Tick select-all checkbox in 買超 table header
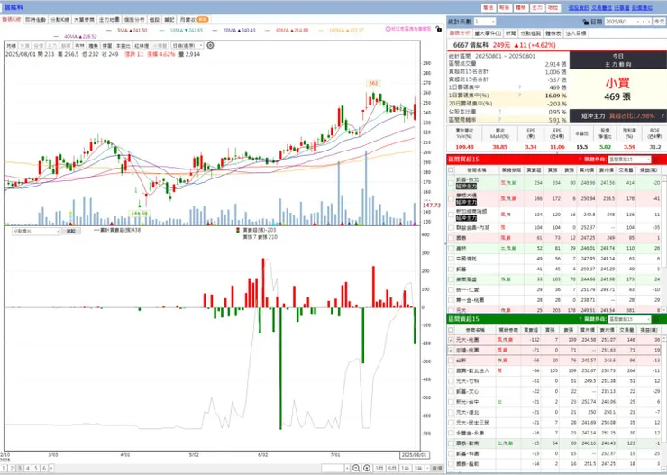The width and height of the screenshot is (667, 475). (x=451, y=169)
